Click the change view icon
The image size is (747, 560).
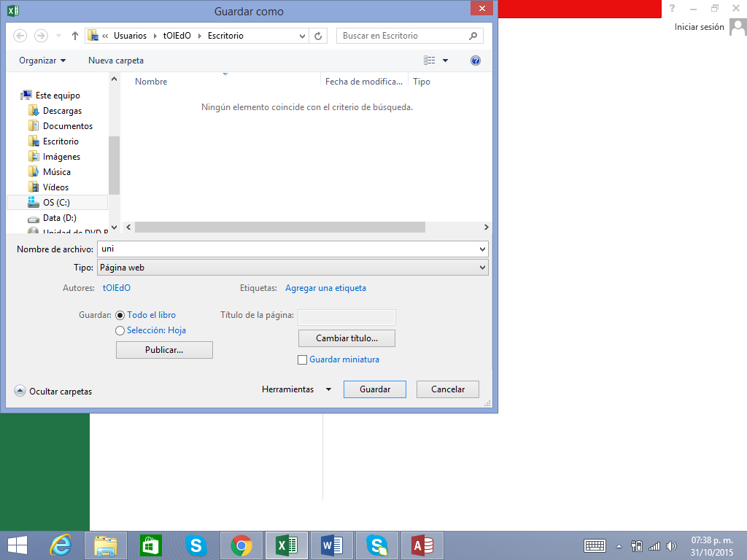pyautogui.click(x=430, y=61)
